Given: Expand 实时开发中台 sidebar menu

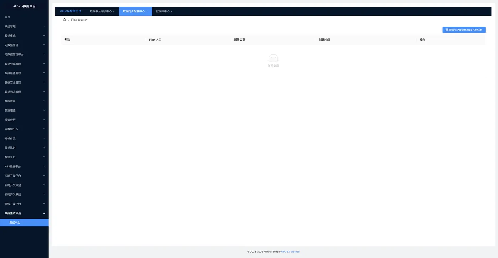Looking at the screenshot, I should click(x=24, y=185).
